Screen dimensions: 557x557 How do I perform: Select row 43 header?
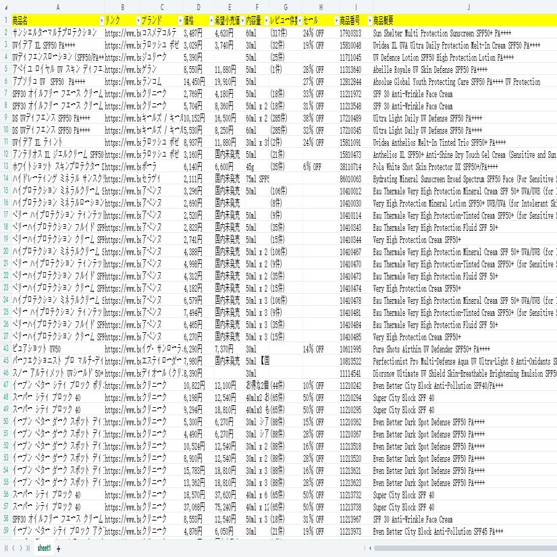click(x=5, y=349)
